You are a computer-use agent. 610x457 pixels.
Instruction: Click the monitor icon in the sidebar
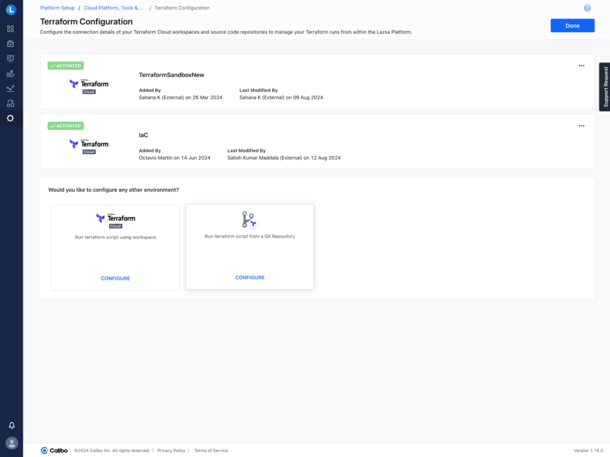pyautogui.click(x=11, y=58)
